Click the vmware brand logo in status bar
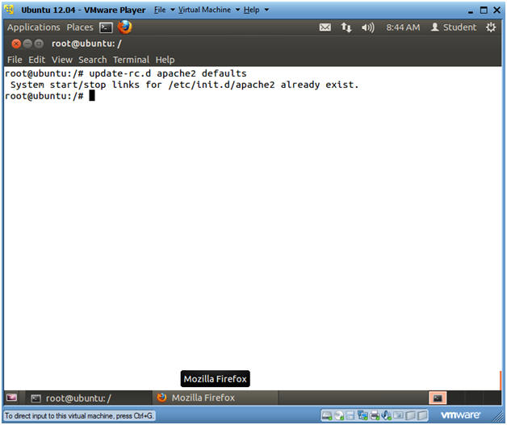The image size is (507, 425). click(460, 415)
